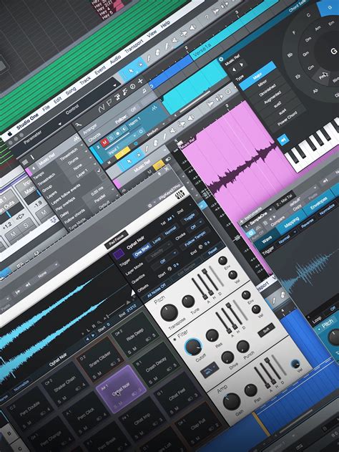
Task: Click the blue audition speaker icon above keyboard
Action: pyautogui.click(x=283, y=140)
